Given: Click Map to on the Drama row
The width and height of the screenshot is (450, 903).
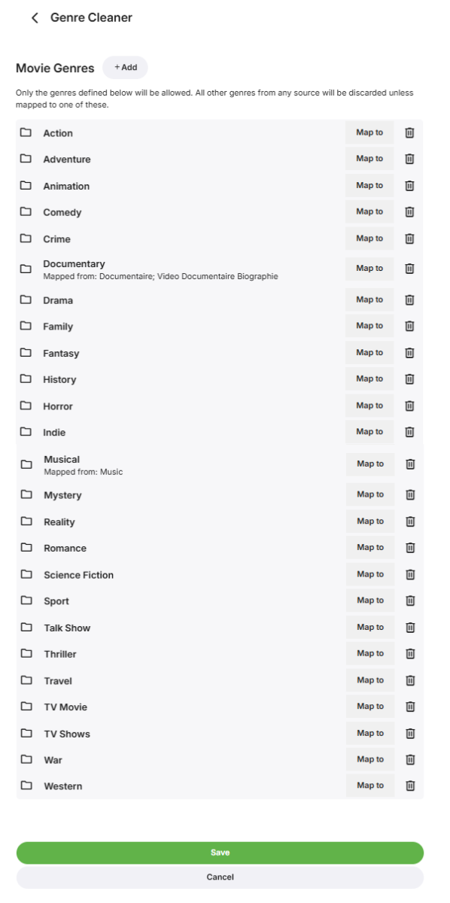Looking at the screenshot, I should [369, 299].
